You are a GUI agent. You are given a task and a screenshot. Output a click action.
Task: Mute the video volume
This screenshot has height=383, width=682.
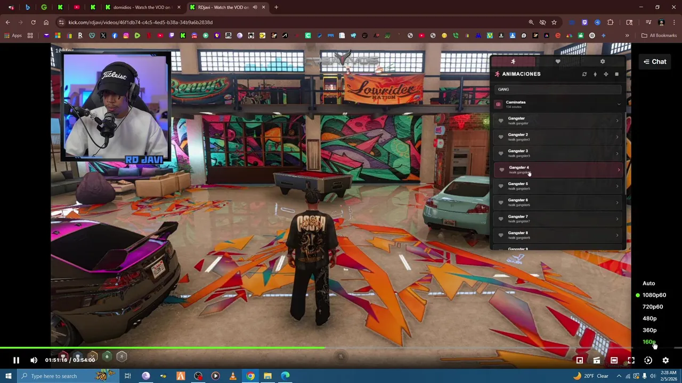34,360
